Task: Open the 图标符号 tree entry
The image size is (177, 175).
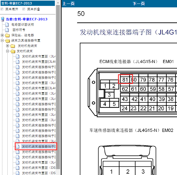Action: point(19,30)
